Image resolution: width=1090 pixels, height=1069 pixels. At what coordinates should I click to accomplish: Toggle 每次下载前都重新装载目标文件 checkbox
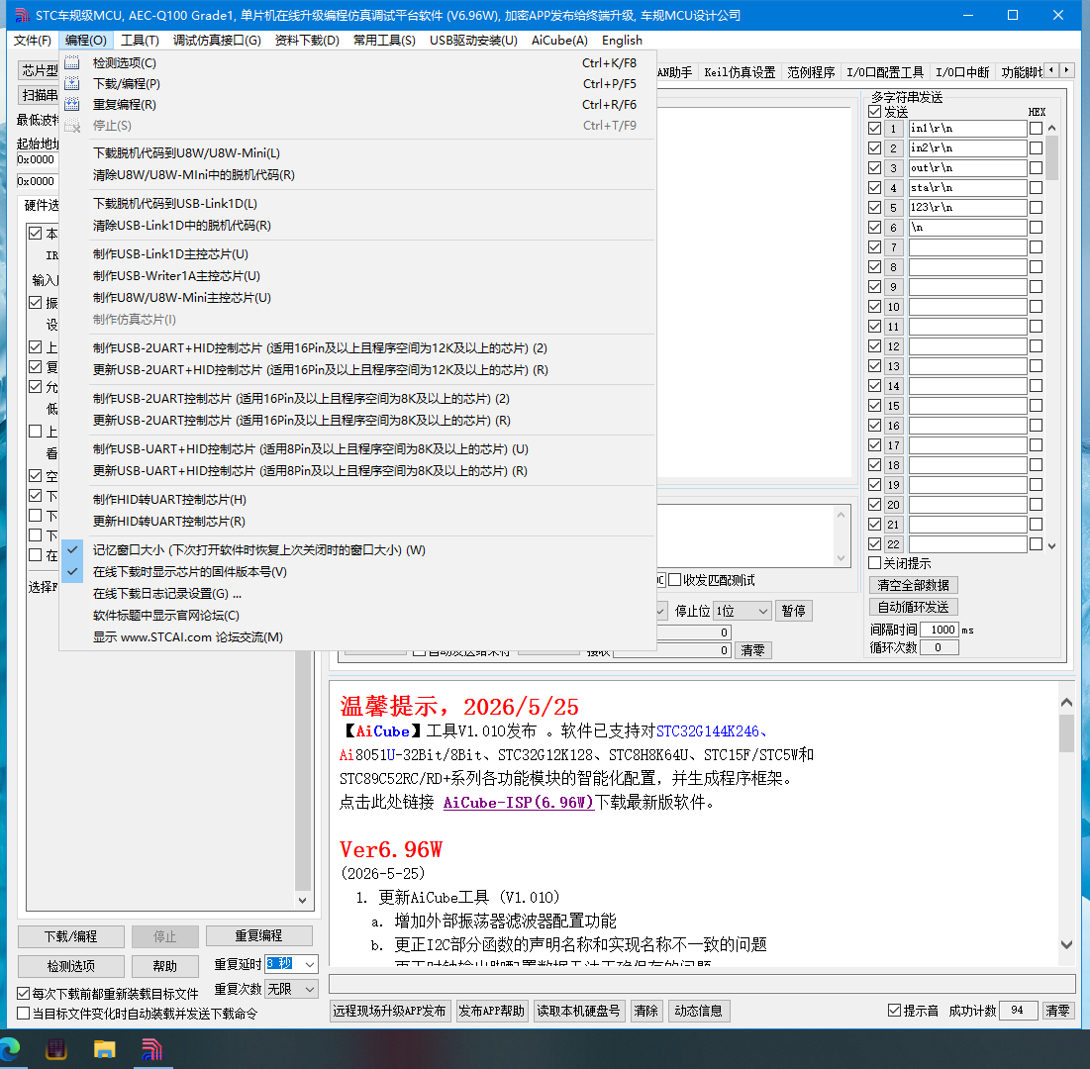(23, 993)
